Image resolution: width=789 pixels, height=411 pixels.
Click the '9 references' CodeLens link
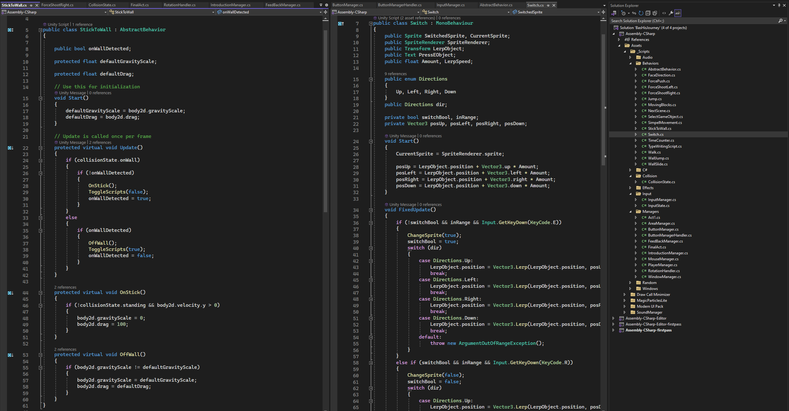point(395,74)
